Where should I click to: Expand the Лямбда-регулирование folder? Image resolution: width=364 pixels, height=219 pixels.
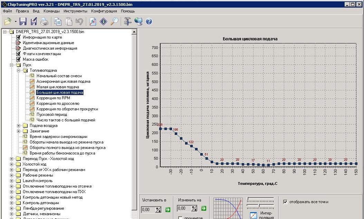click(12, 208)
